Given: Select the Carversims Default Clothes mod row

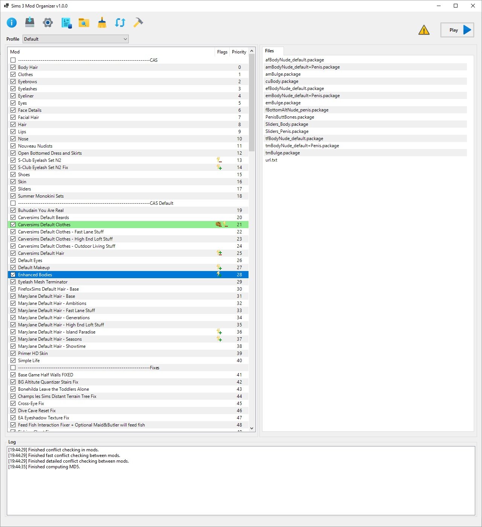Looking at the screenshot, I should (x=44, y=224).
